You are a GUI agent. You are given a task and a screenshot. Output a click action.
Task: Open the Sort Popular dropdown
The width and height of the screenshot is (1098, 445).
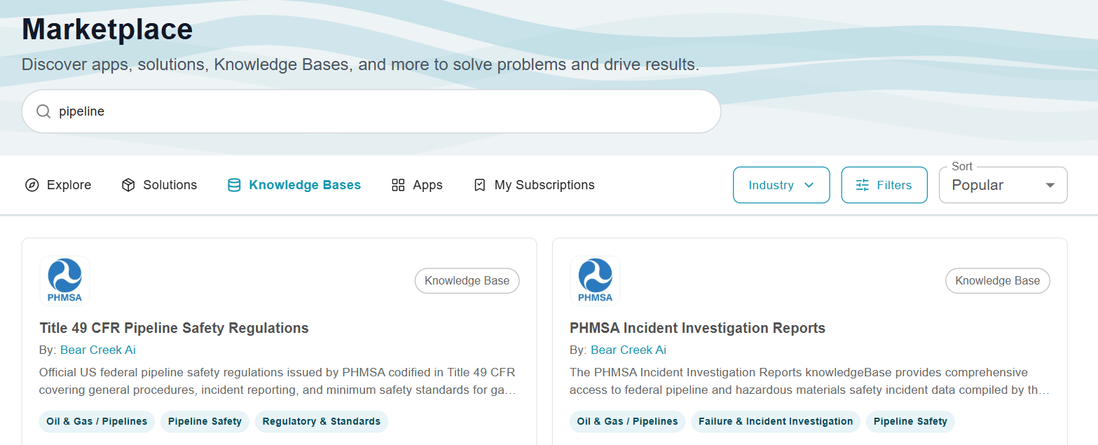[1003, 185]
